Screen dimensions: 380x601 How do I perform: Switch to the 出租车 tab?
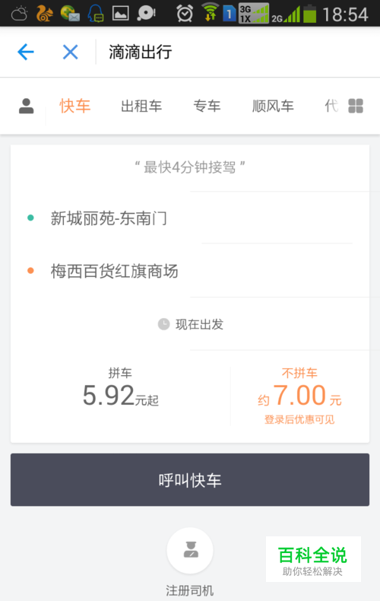(x=141, y=107)
